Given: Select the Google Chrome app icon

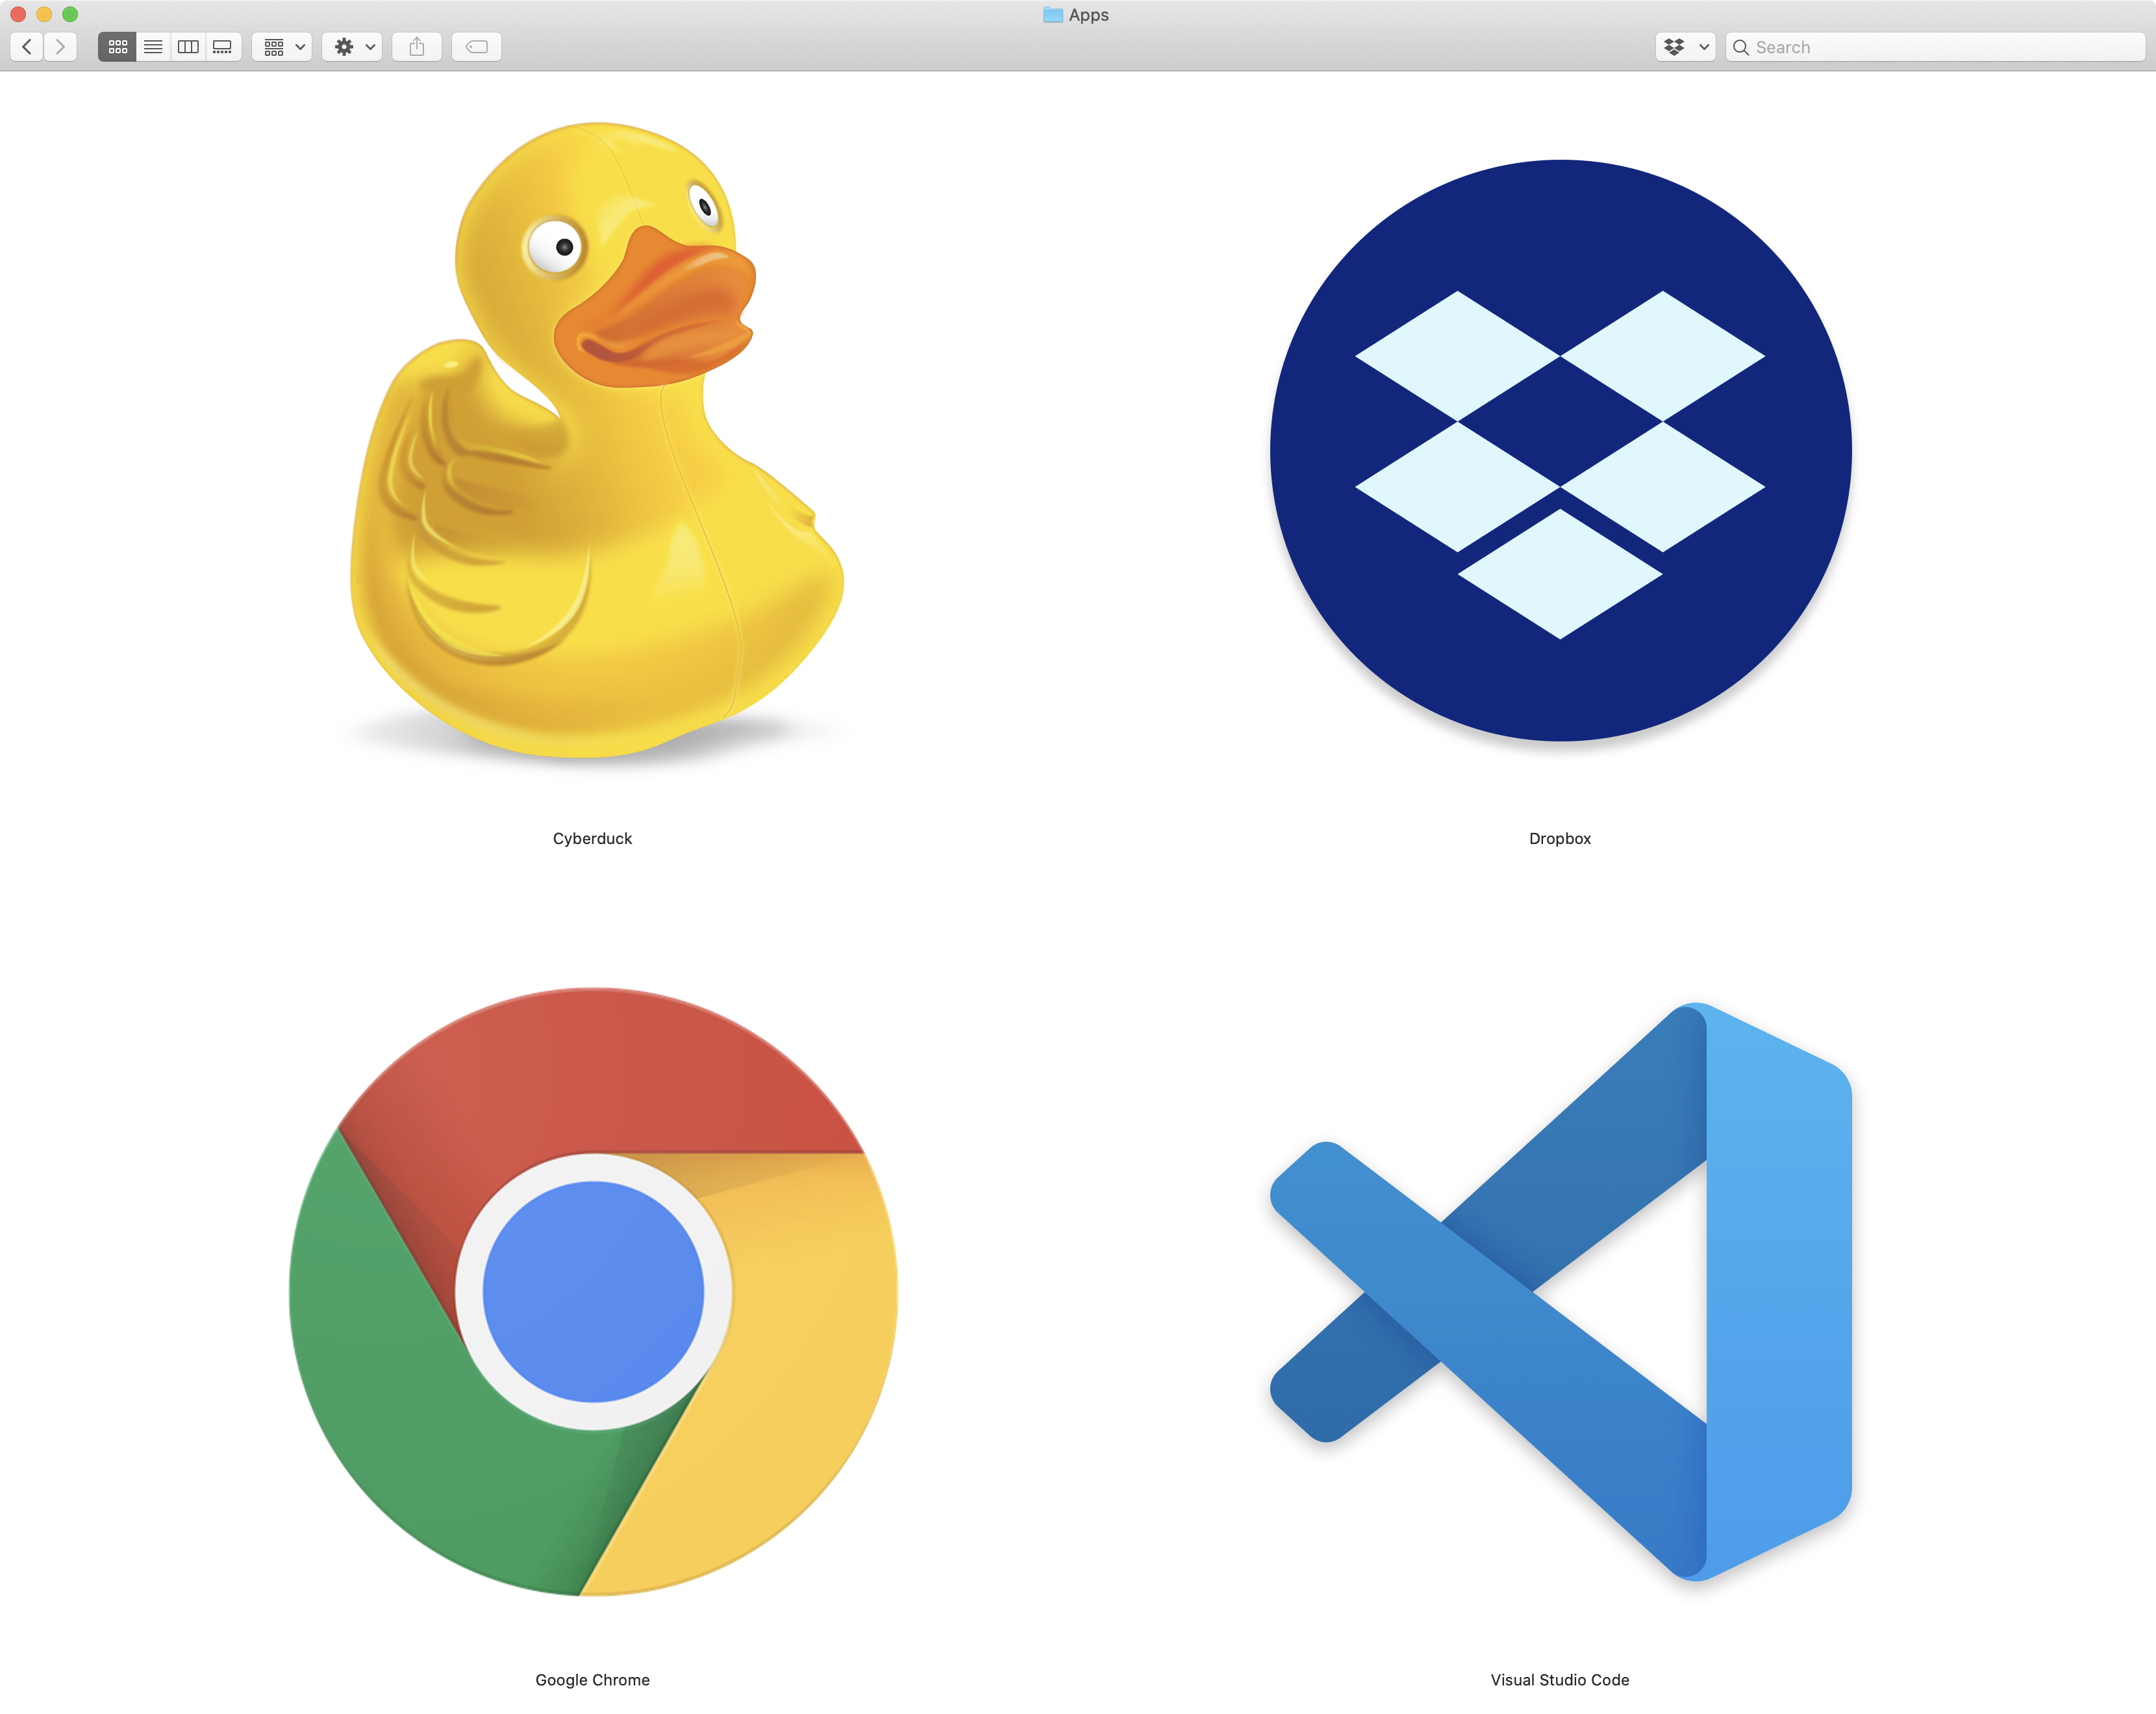Looking at the screenshot, I should pos(593,1291).
